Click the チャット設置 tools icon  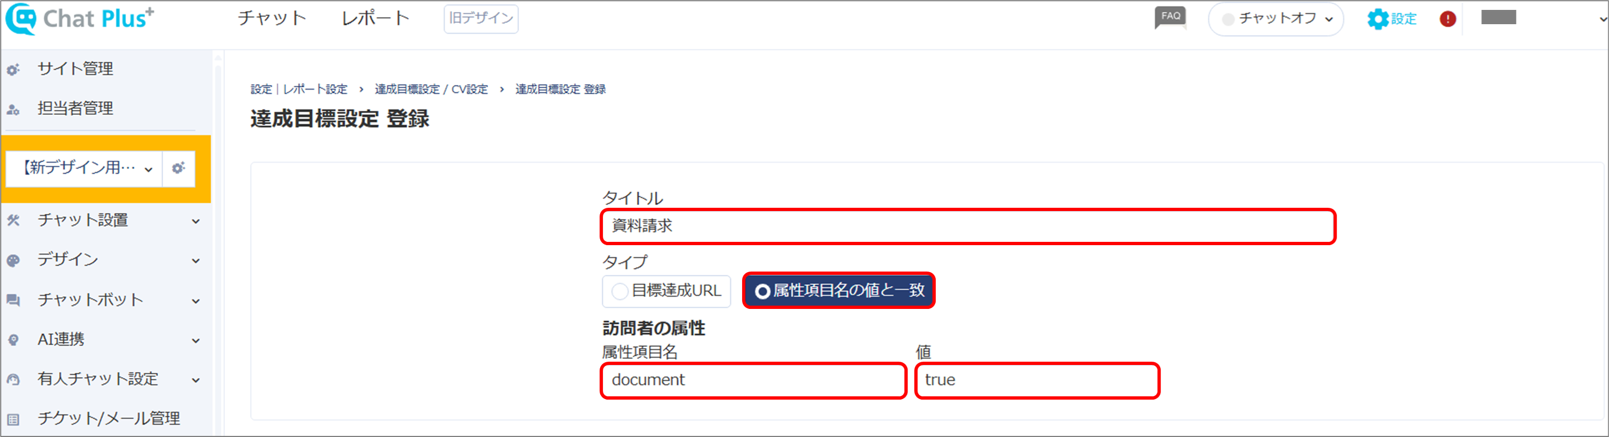[13, 220]
